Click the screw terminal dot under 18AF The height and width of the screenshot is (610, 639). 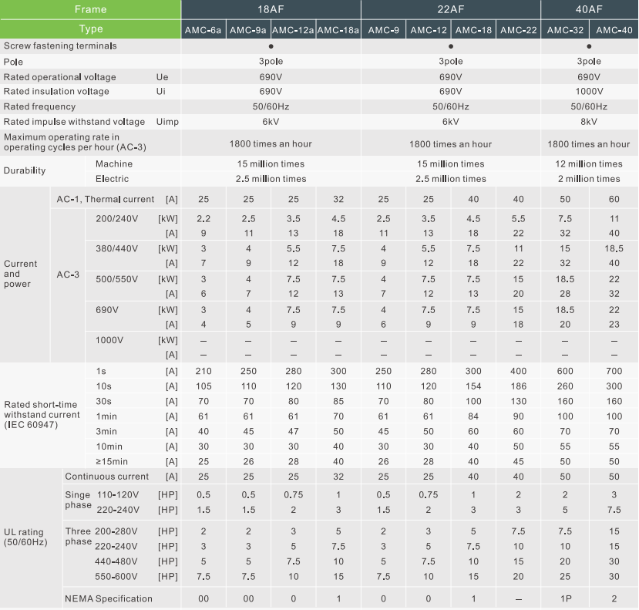click(x=271, y=46)
